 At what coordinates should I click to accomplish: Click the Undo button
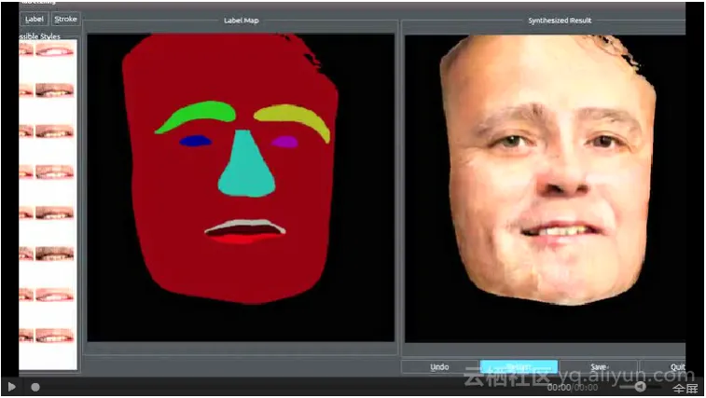[x=439, y=367]
